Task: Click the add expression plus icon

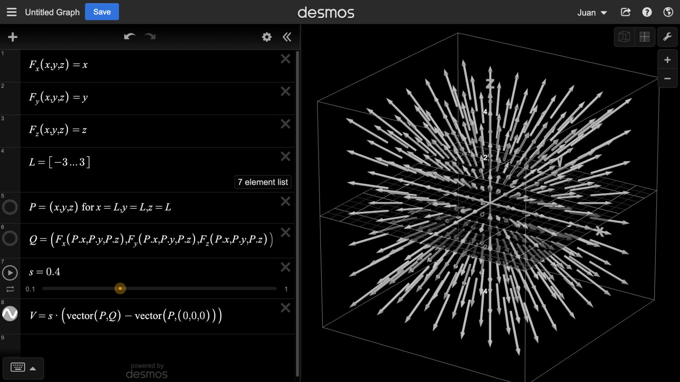Action: [13, 37]
